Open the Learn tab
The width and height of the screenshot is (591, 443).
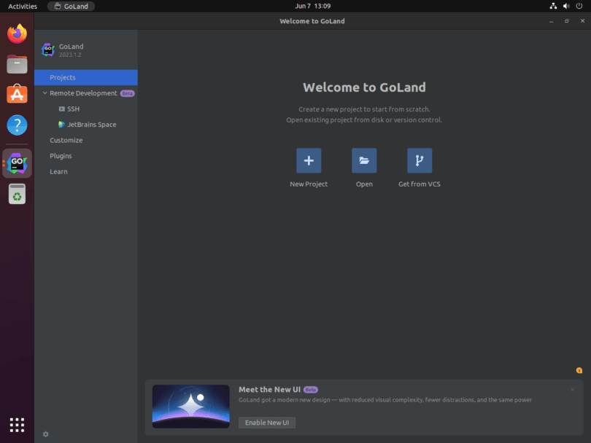[58, 171]
